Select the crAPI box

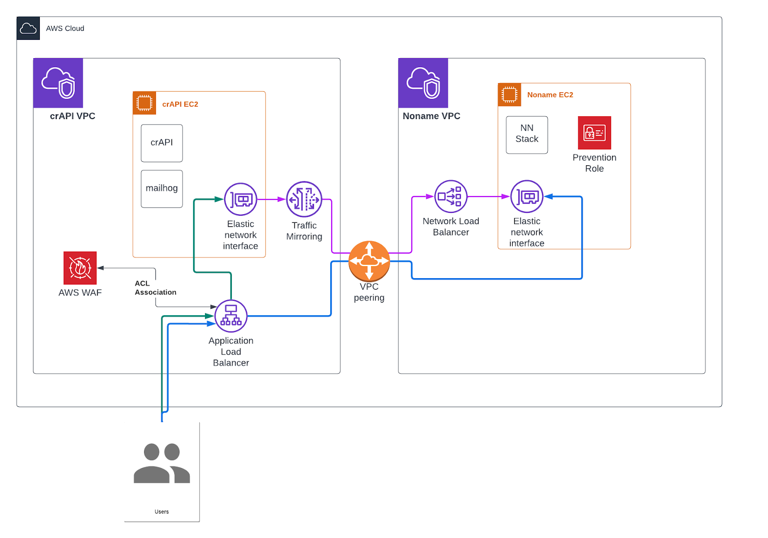[162, 143]
